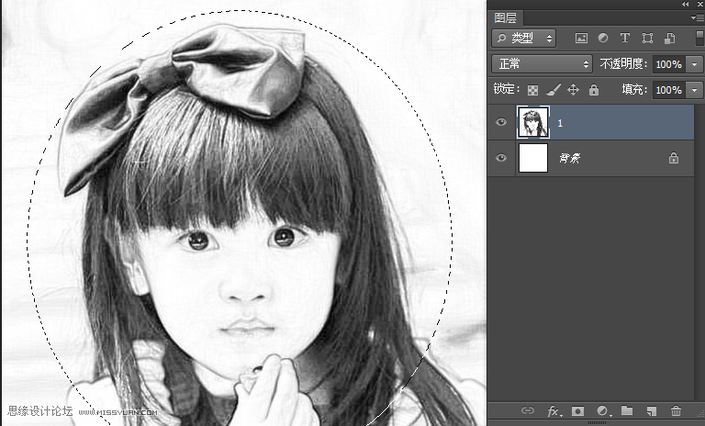Viewport: 705px width, 426px height.
Task: Filter layers by text type icon
Action: (x=625, y=39)
